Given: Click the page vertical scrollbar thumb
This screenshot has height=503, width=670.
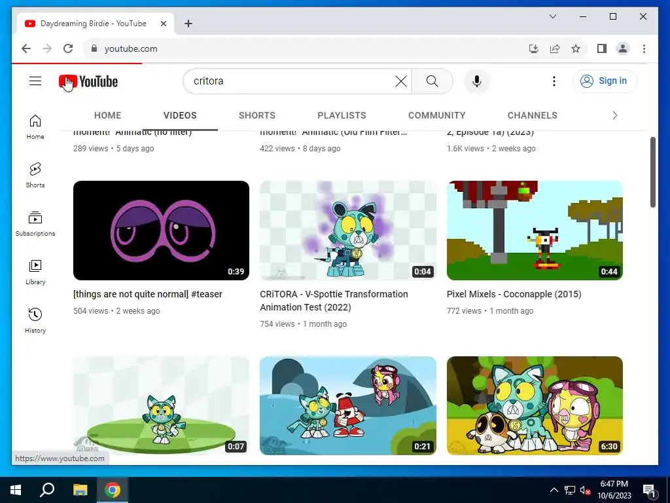Looking at the screenshot, I should coord(652,172).
